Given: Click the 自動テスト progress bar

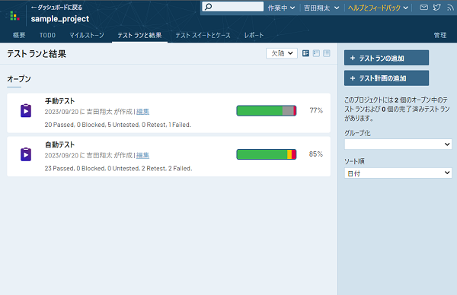Looking at the screenshot, I should click(x=267, y=154).
